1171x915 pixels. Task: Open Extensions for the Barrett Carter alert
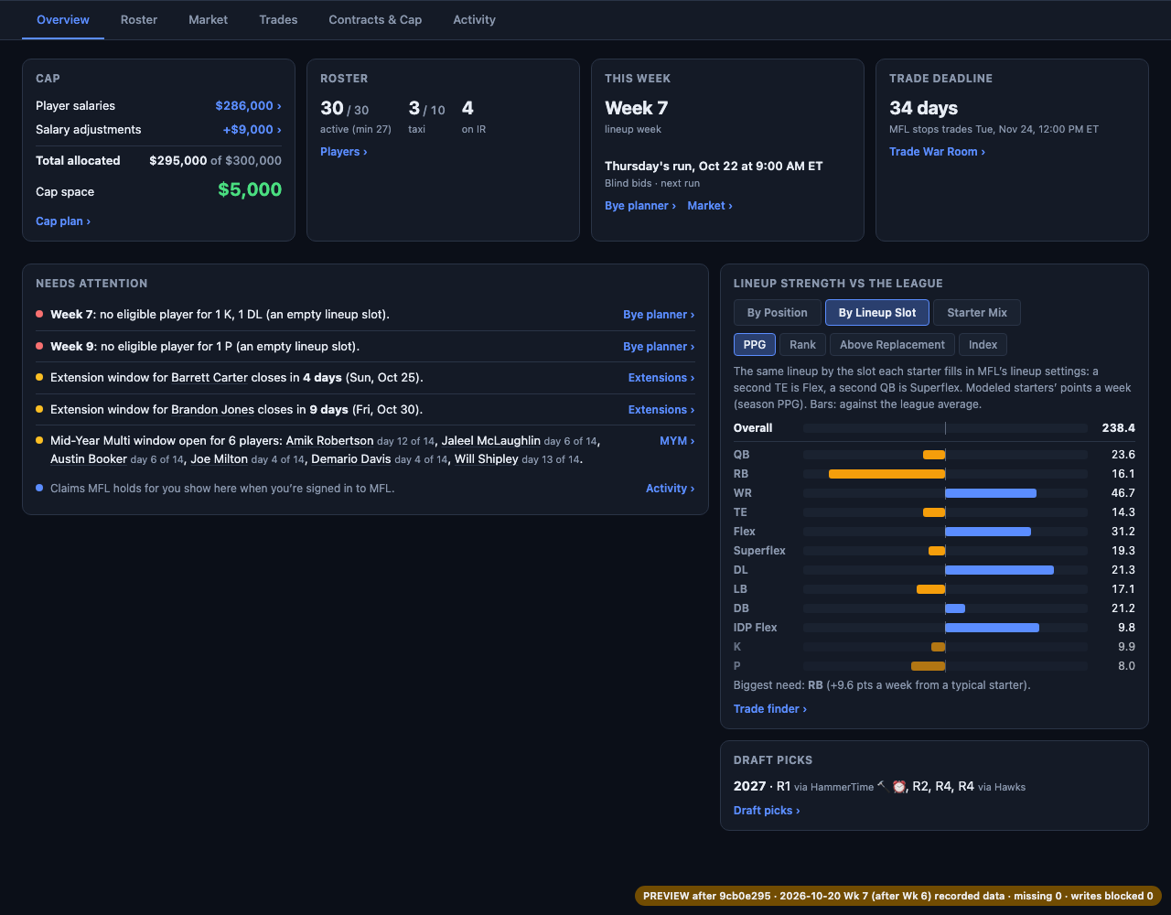(661, 378)
